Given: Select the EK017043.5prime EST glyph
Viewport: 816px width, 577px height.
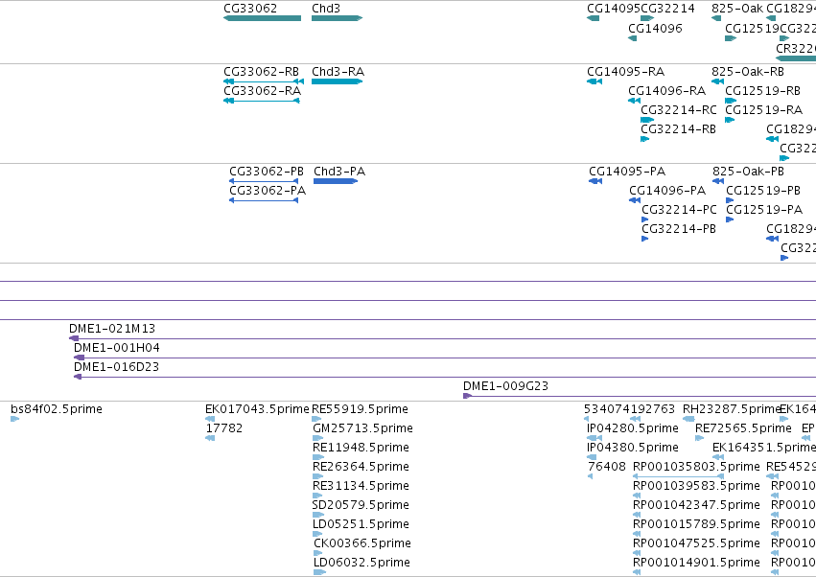Looking at the screenshot, I should pyautogui.click(x=210, y=419).
